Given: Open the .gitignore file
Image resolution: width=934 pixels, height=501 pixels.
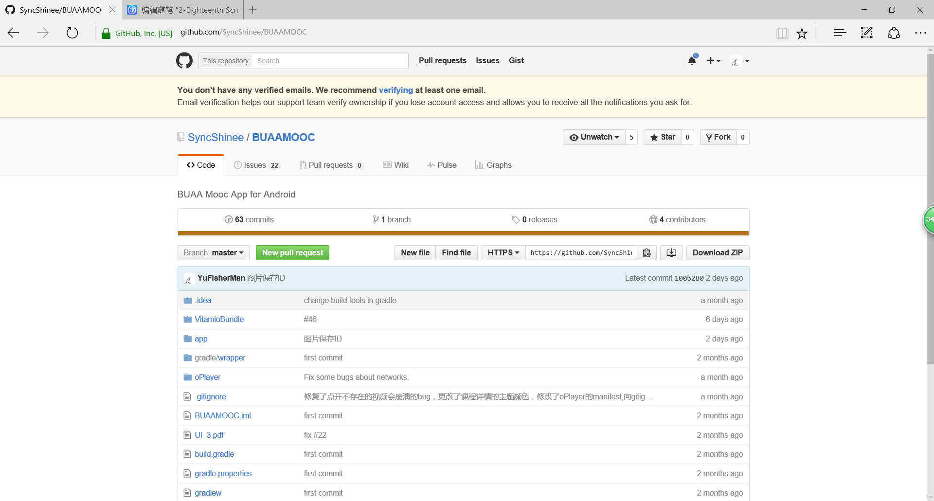Looking at the screenshot, I should 211,397.
